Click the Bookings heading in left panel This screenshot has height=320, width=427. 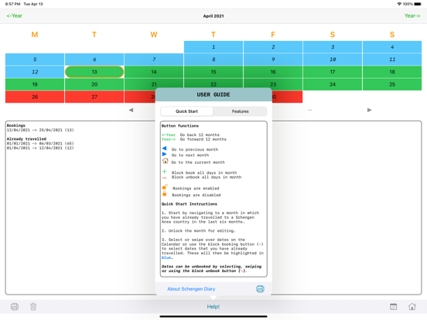(16, 125)
